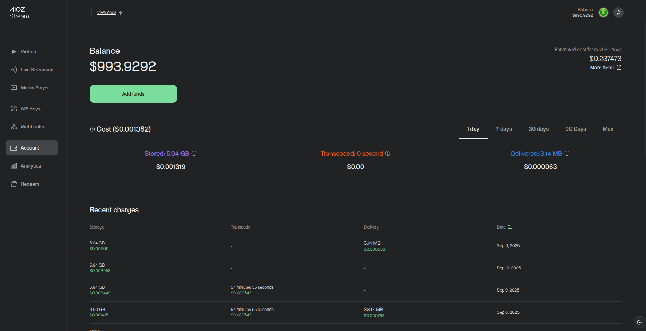Open More detail estimated cost link
The image size is (646, 331).
[x=605, y=68]
